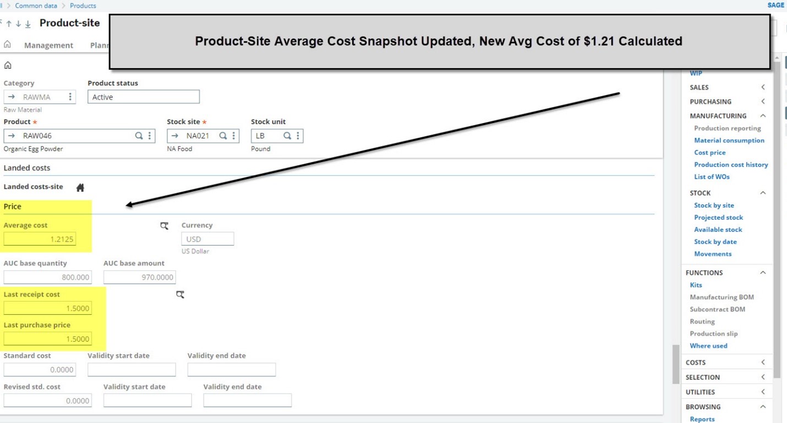The width and height of the screenshot is (787, 423).
Task: Click the jump-to-line arrow in the Product field
Action: point(11,135)
